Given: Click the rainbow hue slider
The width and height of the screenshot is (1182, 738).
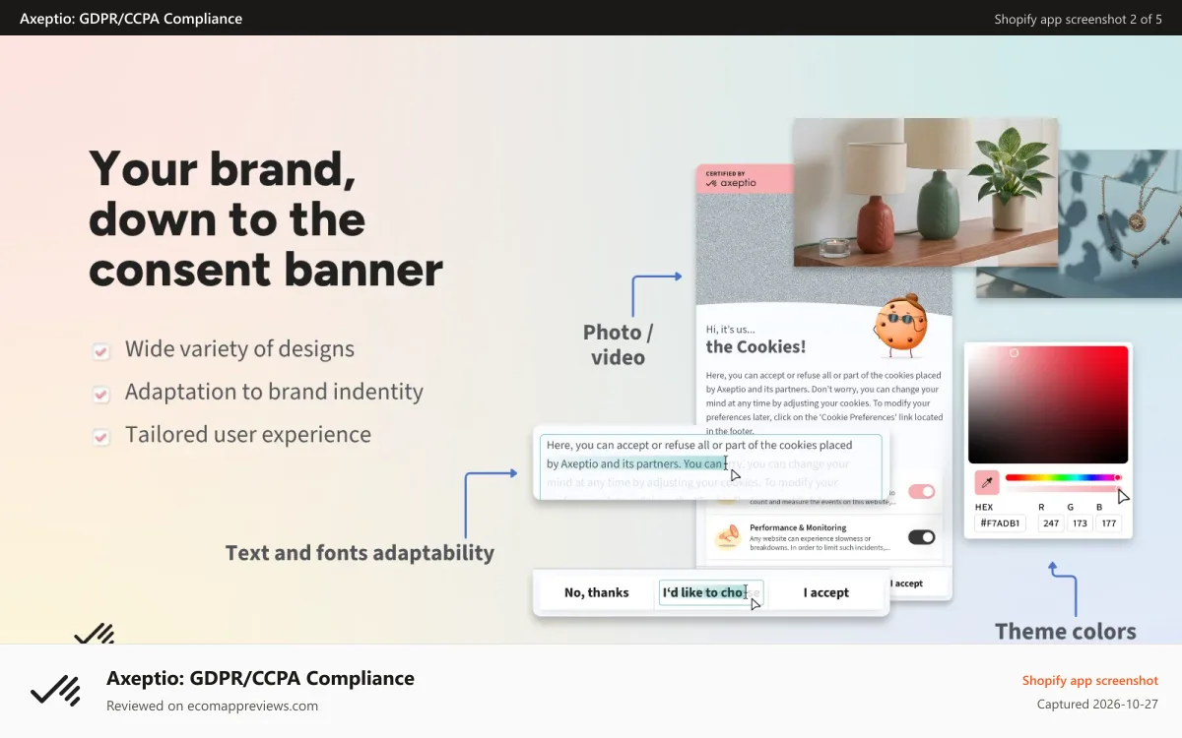Looking at the screenshot, I should click(1063, 477).
